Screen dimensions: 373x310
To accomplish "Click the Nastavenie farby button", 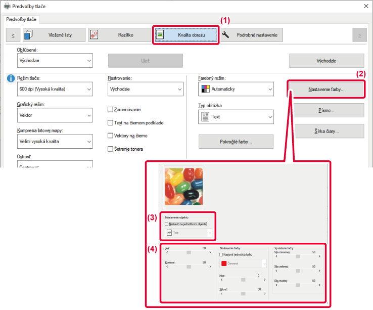I will click(326, 90).
